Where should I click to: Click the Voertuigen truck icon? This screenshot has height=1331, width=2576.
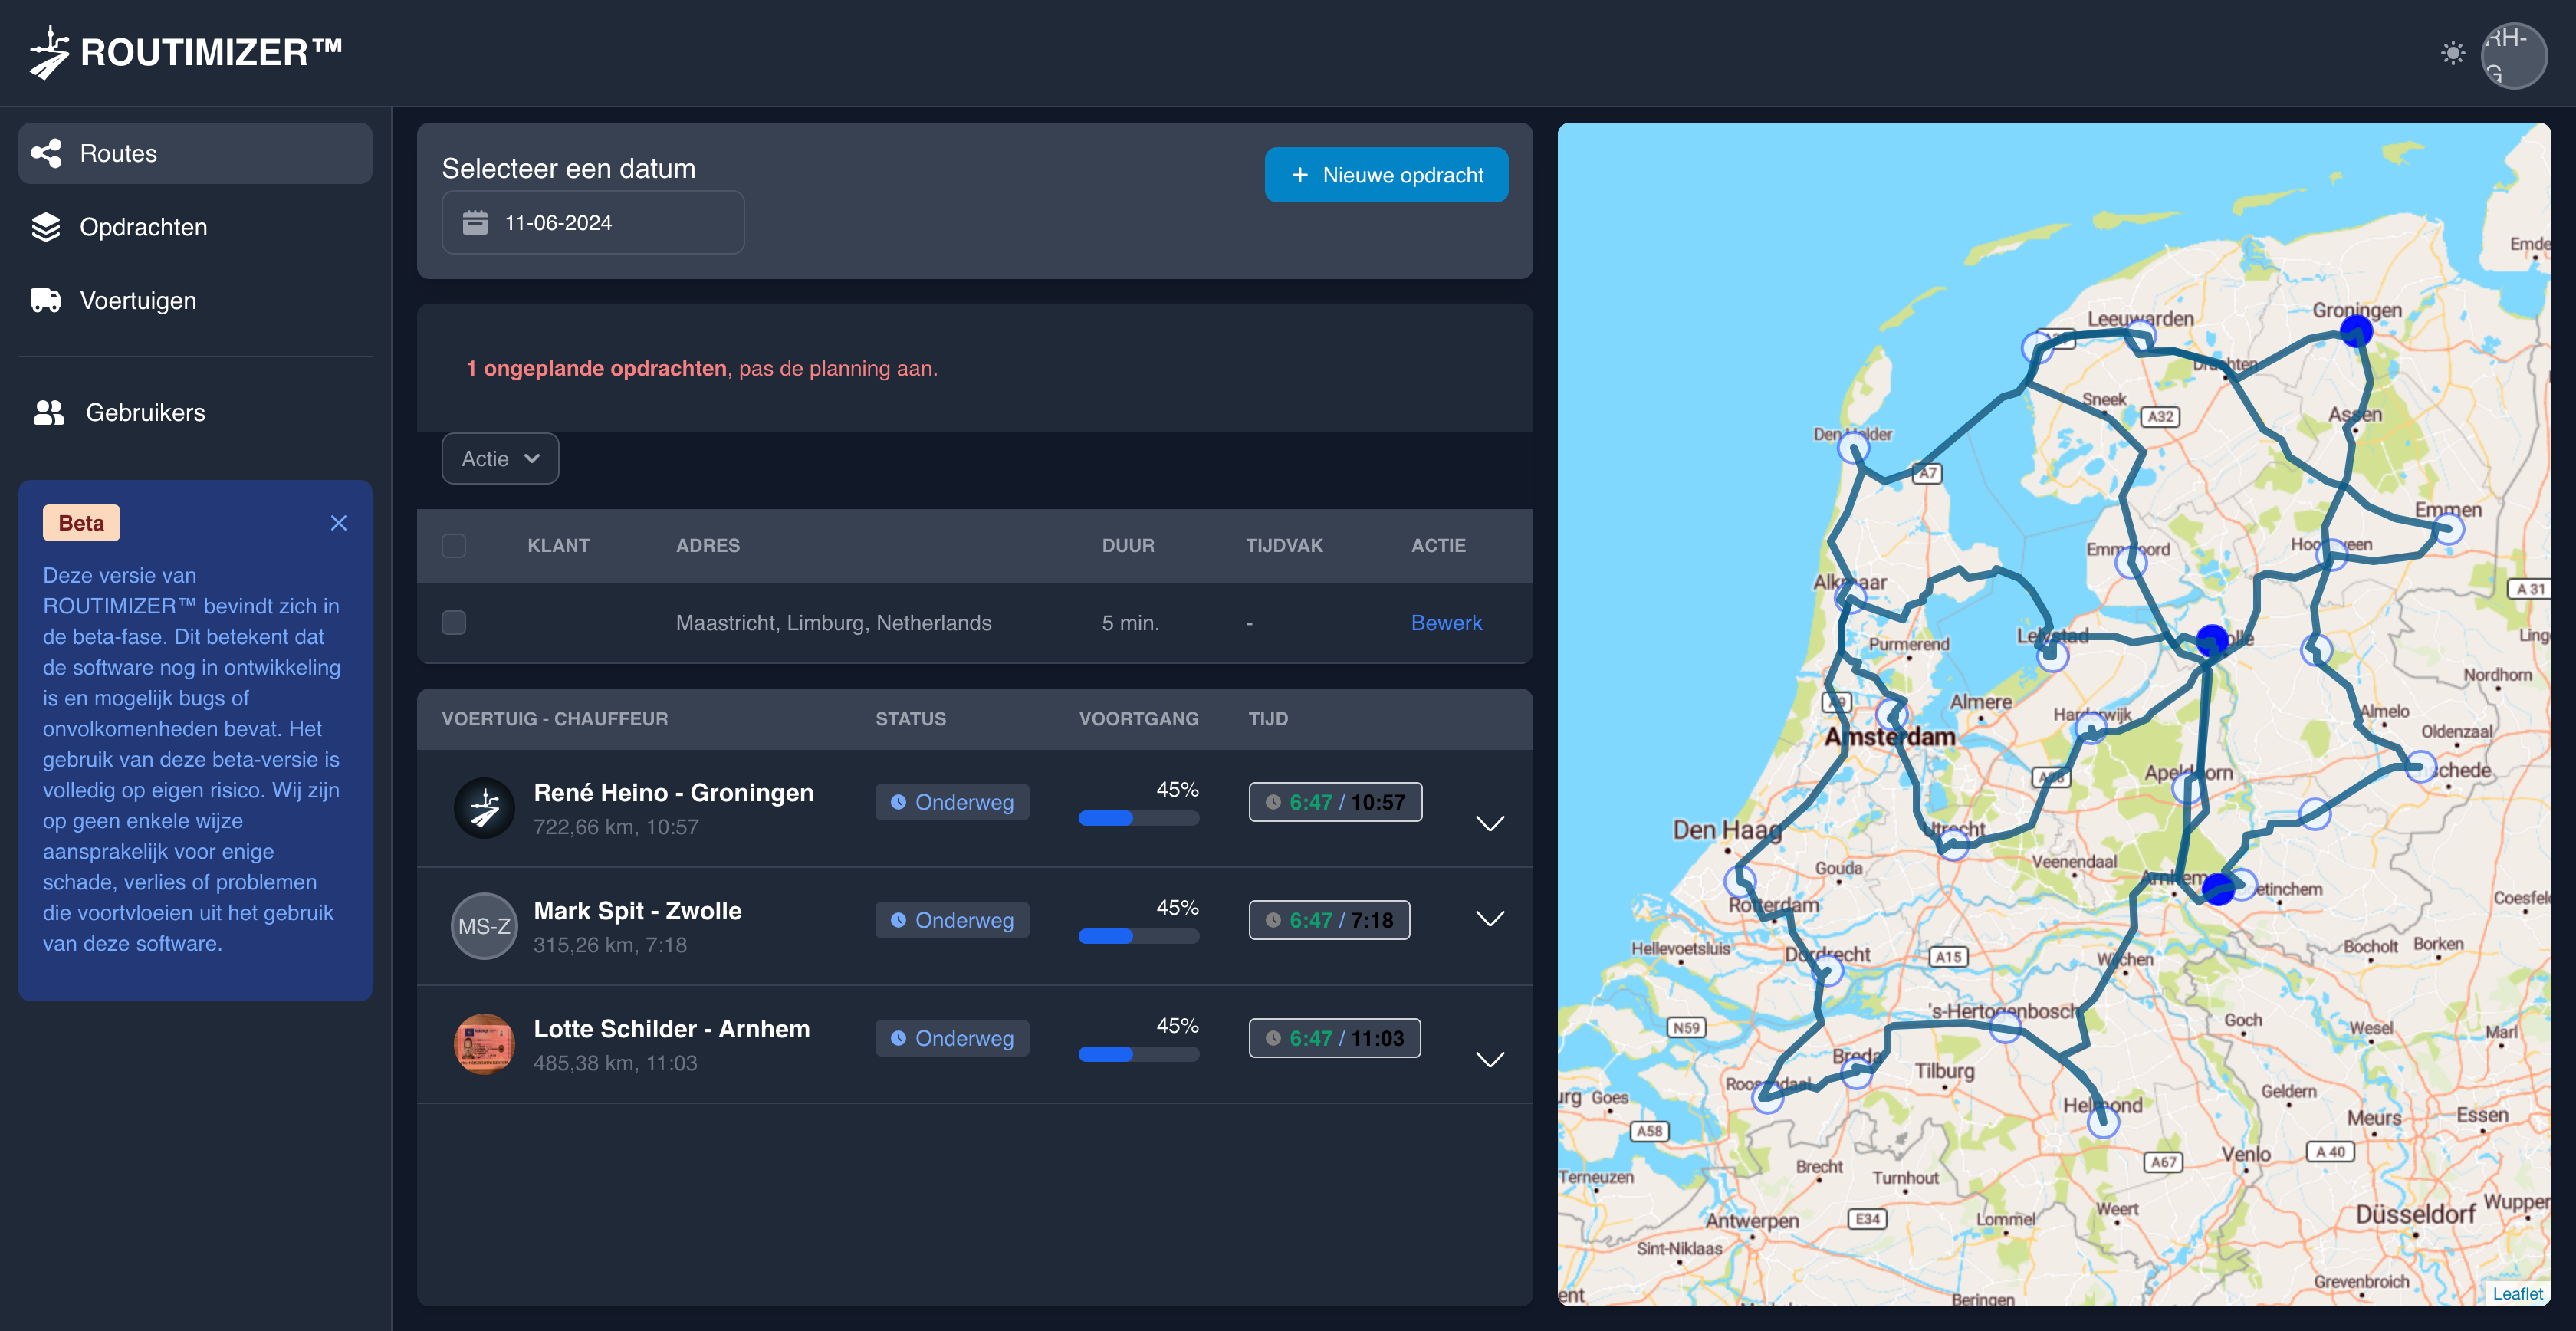(46, 300)
